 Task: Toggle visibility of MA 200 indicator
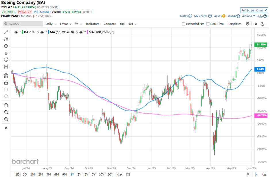(x=81, y=32)
